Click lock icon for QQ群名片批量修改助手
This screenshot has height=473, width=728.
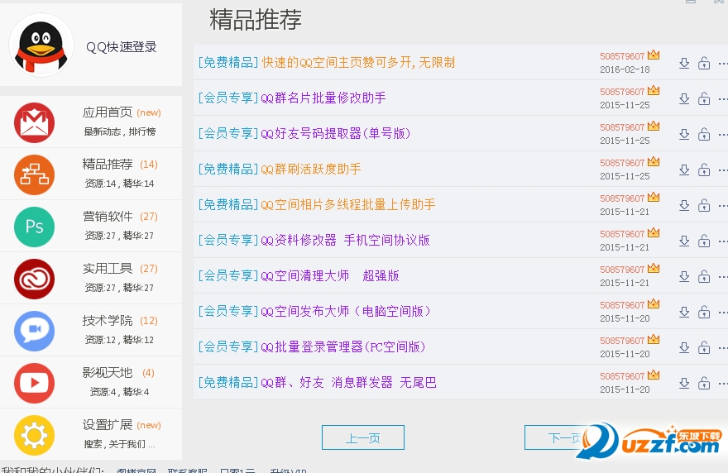704,98
